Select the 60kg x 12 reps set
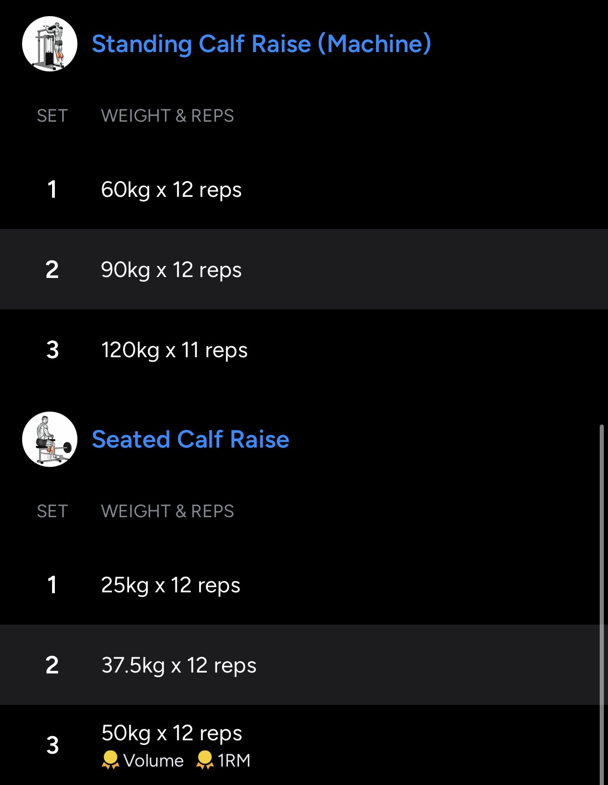Image resolution: width=608 pixels, height=785 pixels. click(x=171, y=189)
